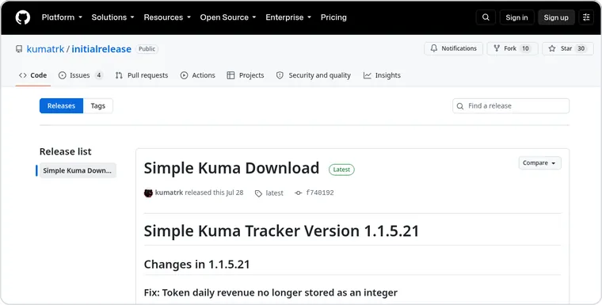Open the Pull requests tab
Viewport: 602px width, 305px height.
point(142,75)
